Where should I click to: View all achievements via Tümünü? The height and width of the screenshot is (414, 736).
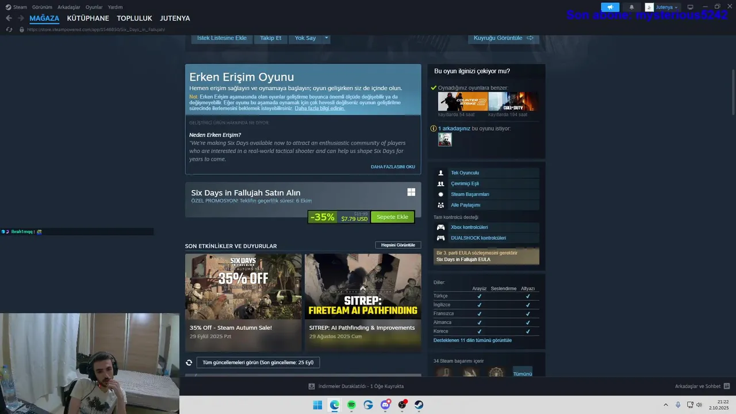click(523, 374)
